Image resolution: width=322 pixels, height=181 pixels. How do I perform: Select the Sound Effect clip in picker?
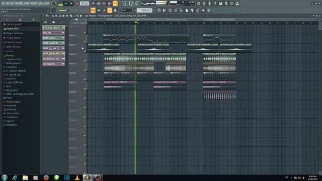(53, 59)
